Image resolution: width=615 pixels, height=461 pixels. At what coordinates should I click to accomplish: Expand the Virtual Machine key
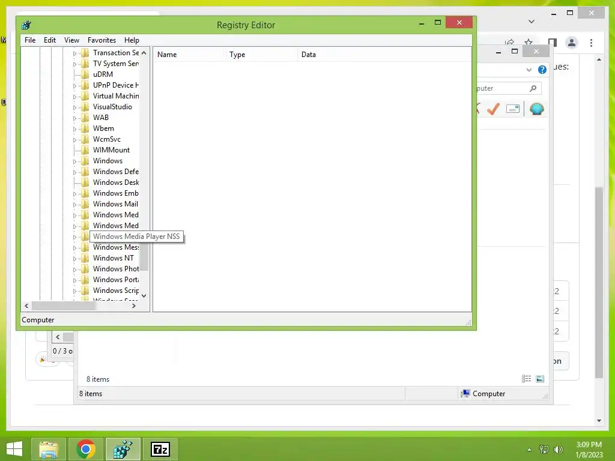tap(74, 97)
